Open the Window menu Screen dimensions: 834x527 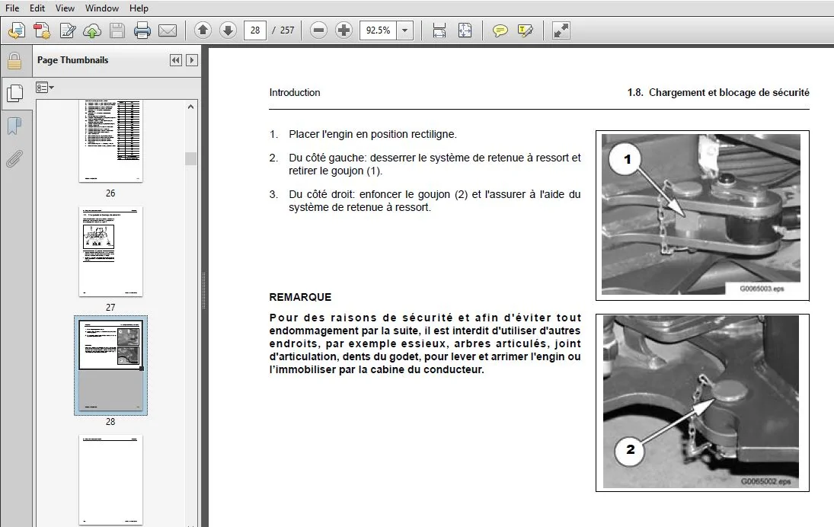click(101, 8)
